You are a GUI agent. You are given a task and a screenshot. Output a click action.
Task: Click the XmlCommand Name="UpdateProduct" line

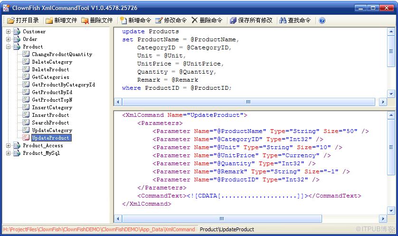coord(185,115)
